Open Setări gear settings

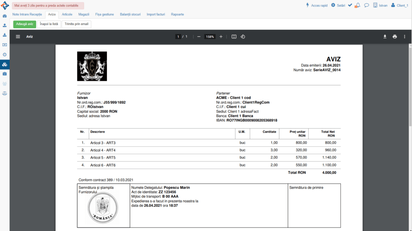click(x=333, y=5)
